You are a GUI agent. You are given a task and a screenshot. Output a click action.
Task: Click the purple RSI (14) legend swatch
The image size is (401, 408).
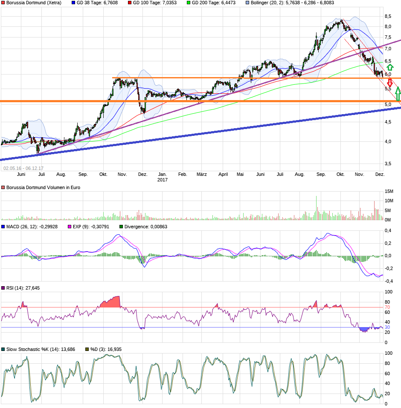pyautogui.click(x=3, y=288)
